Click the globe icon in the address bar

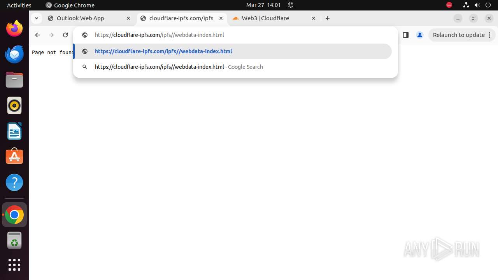(84, 35)
